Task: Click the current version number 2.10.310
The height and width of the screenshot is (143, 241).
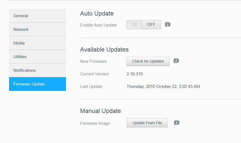Action: (x=135, y=74)
